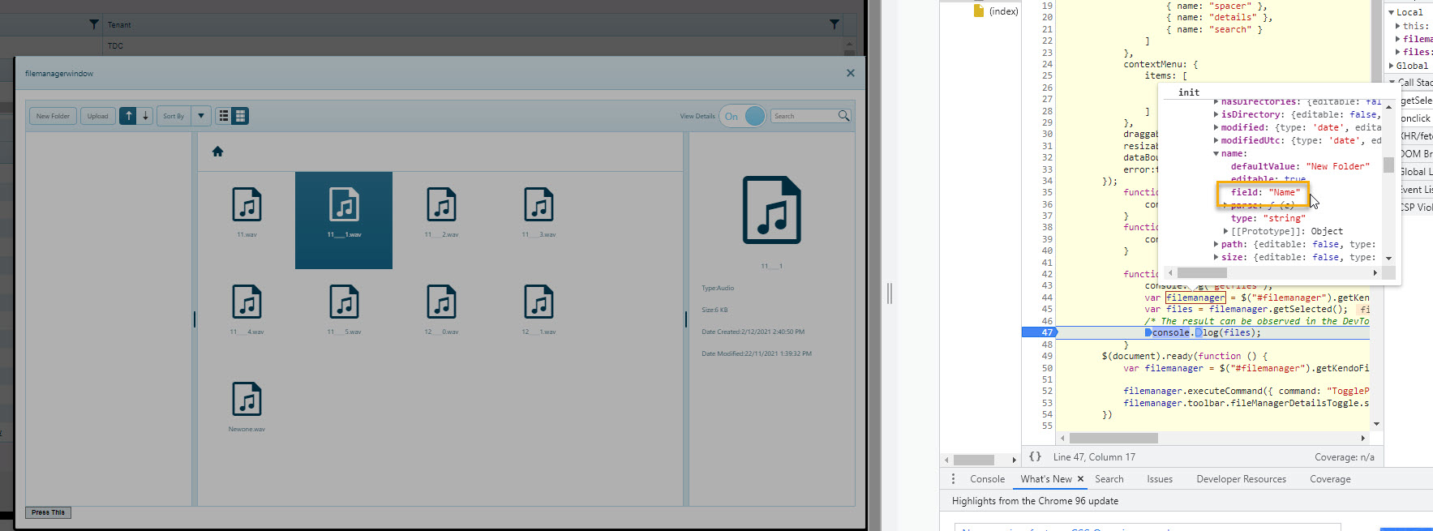Open the DevTools drawer kebab menu
Screen dimensions: 1433x531
pyautogui.click(x=953, y=479)
